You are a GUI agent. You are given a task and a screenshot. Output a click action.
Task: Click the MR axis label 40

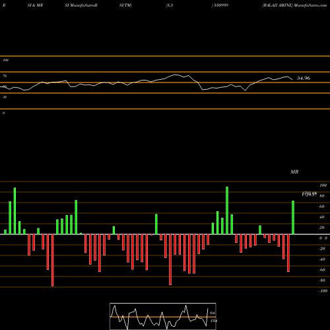322,217
